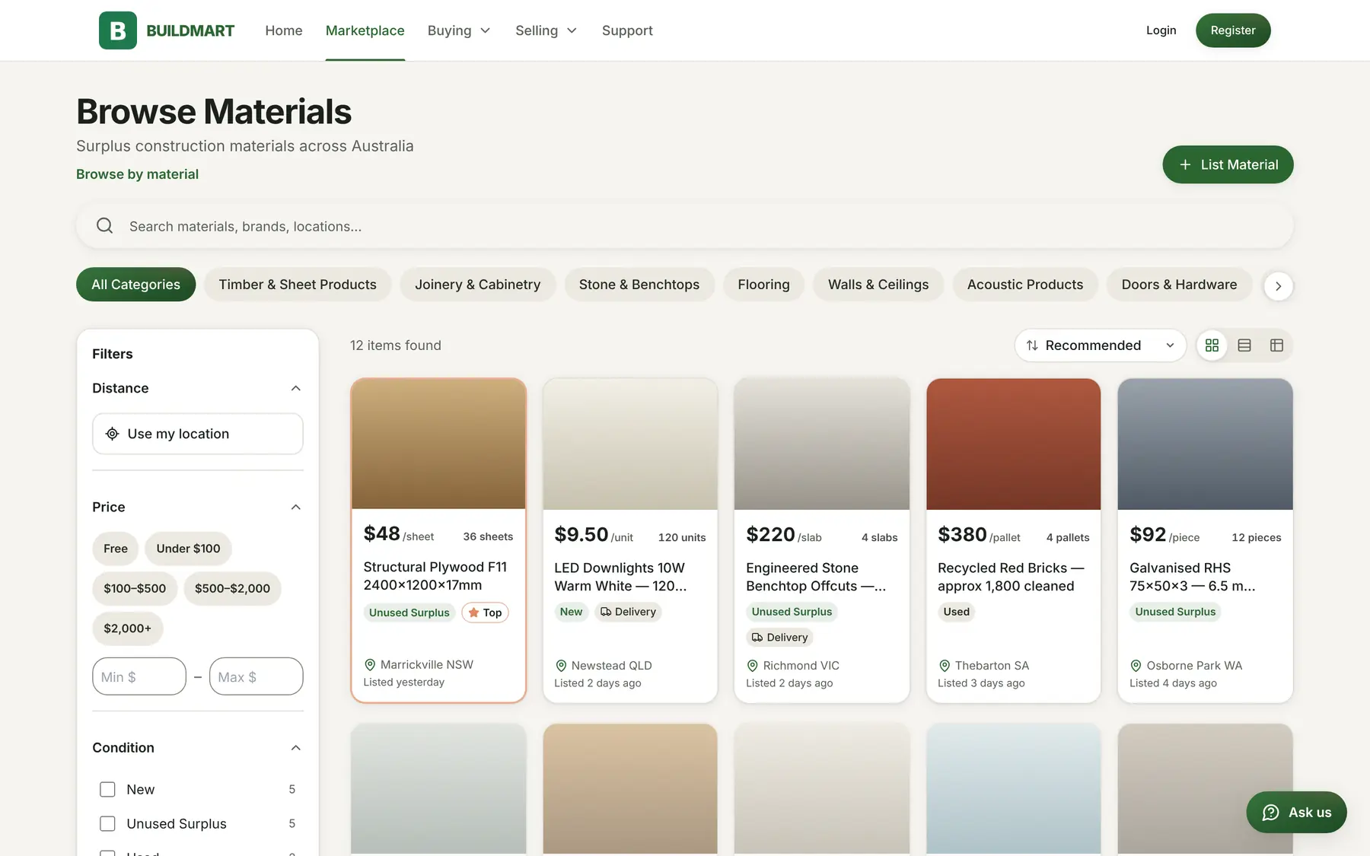The image size is (1370, 856).
Task: Switch to list view icon
Action: pos(1244,345)
